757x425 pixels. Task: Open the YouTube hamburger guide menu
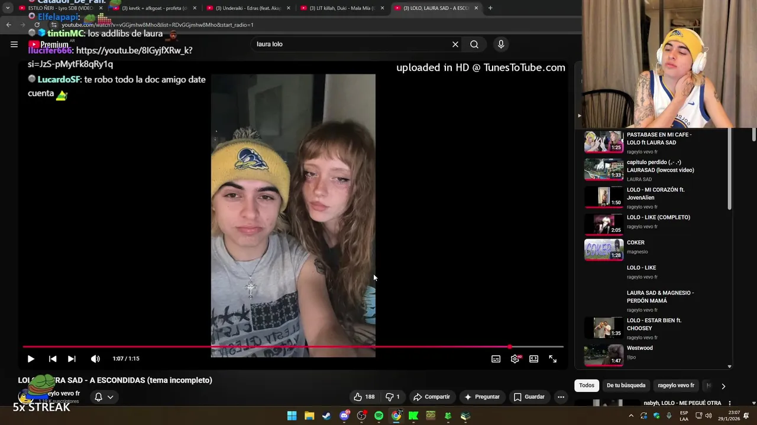(x=14, y=44)
